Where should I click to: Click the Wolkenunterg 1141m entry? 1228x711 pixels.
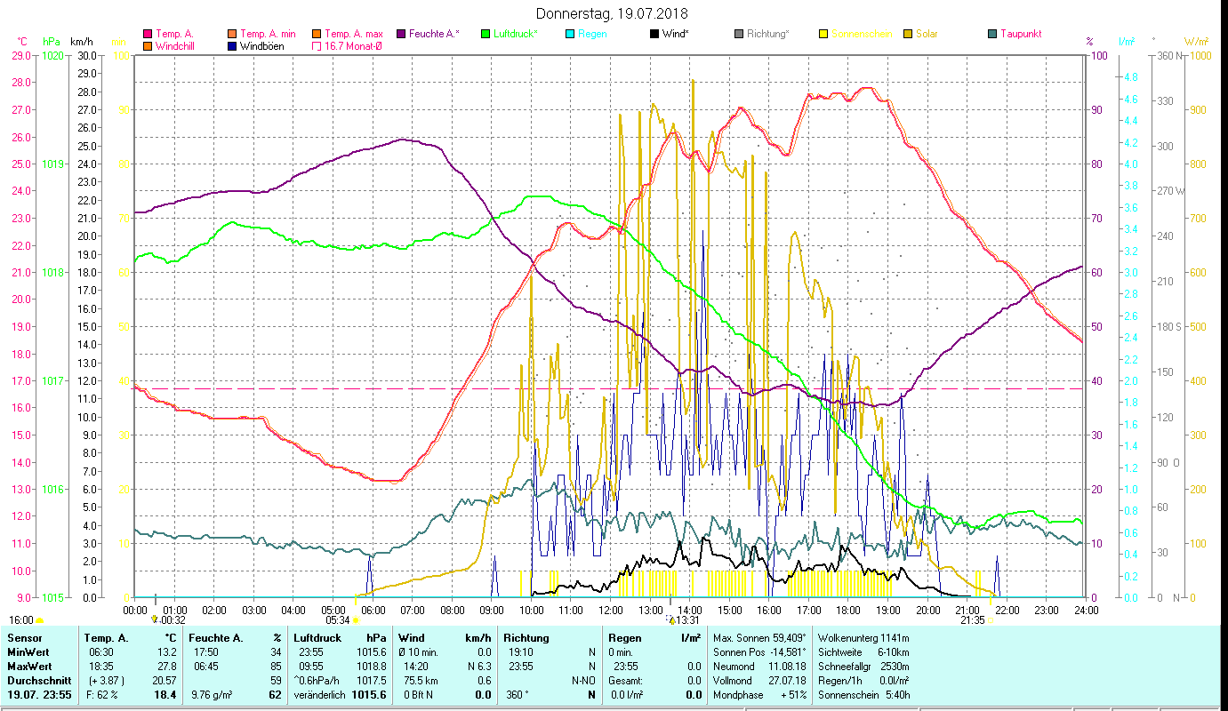pos(863,638)
